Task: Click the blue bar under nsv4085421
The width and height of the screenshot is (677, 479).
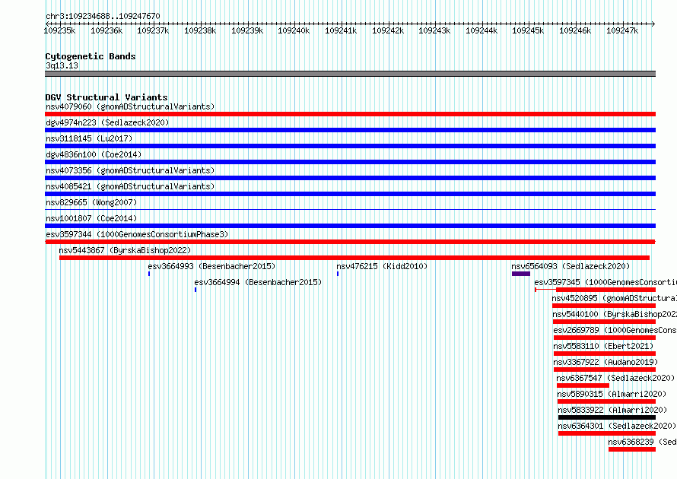Action: point(350,194)
